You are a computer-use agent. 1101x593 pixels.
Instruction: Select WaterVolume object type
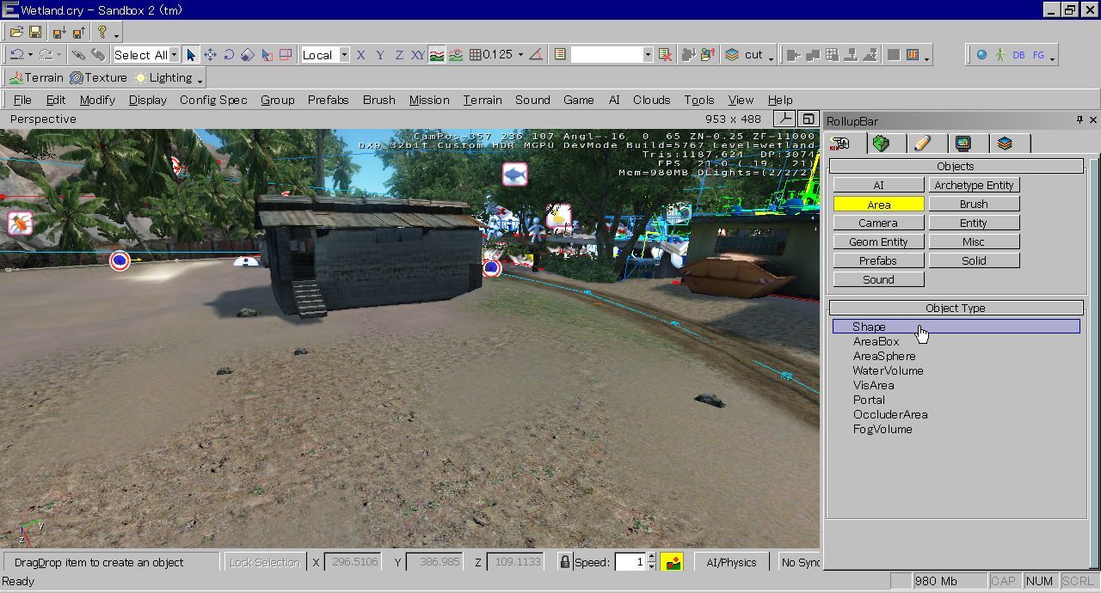pos(888,370)
